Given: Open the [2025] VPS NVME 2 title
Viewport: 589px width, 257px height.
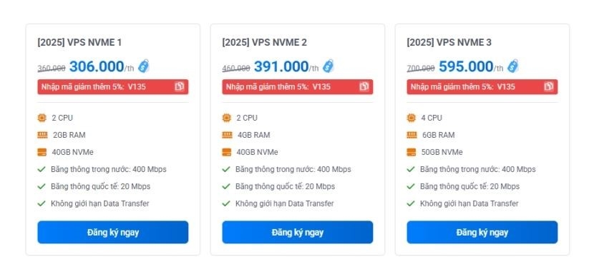Looking at the screenshot, I should pos(265,43).
